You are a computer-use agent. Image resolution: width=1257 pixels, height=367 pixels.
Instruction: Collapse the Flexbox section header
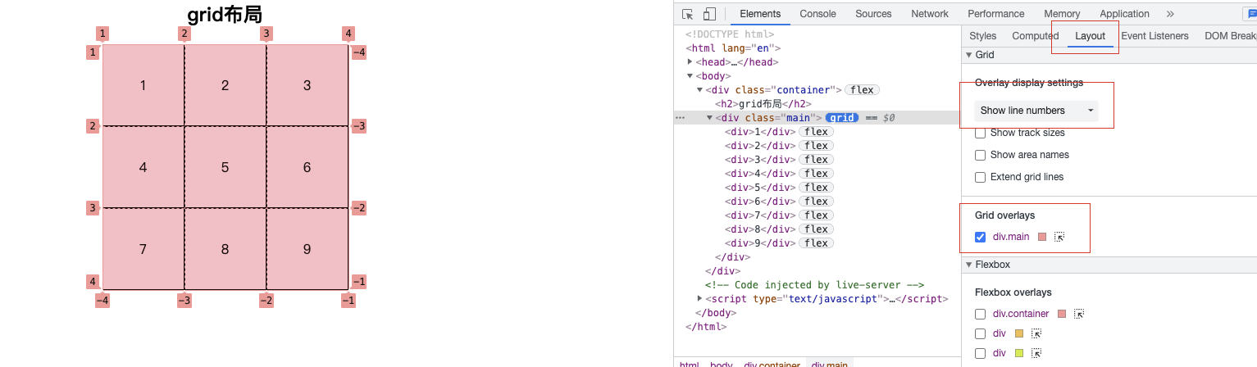click(1109, 265)
